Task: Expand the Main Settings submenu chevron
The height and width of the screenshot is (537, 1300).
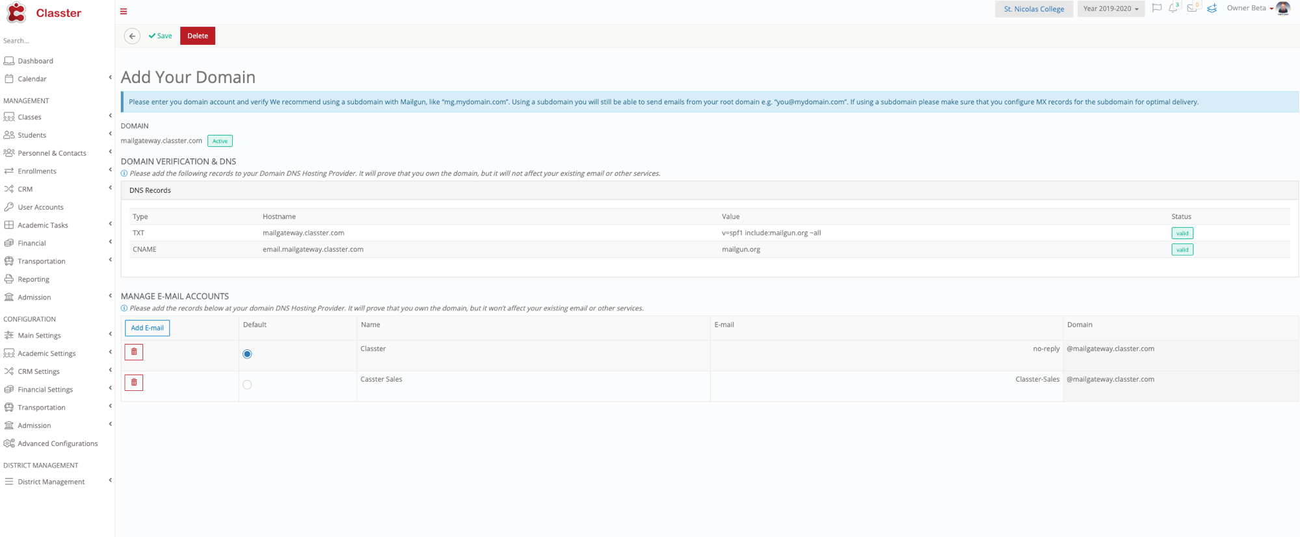Action: 110,334
